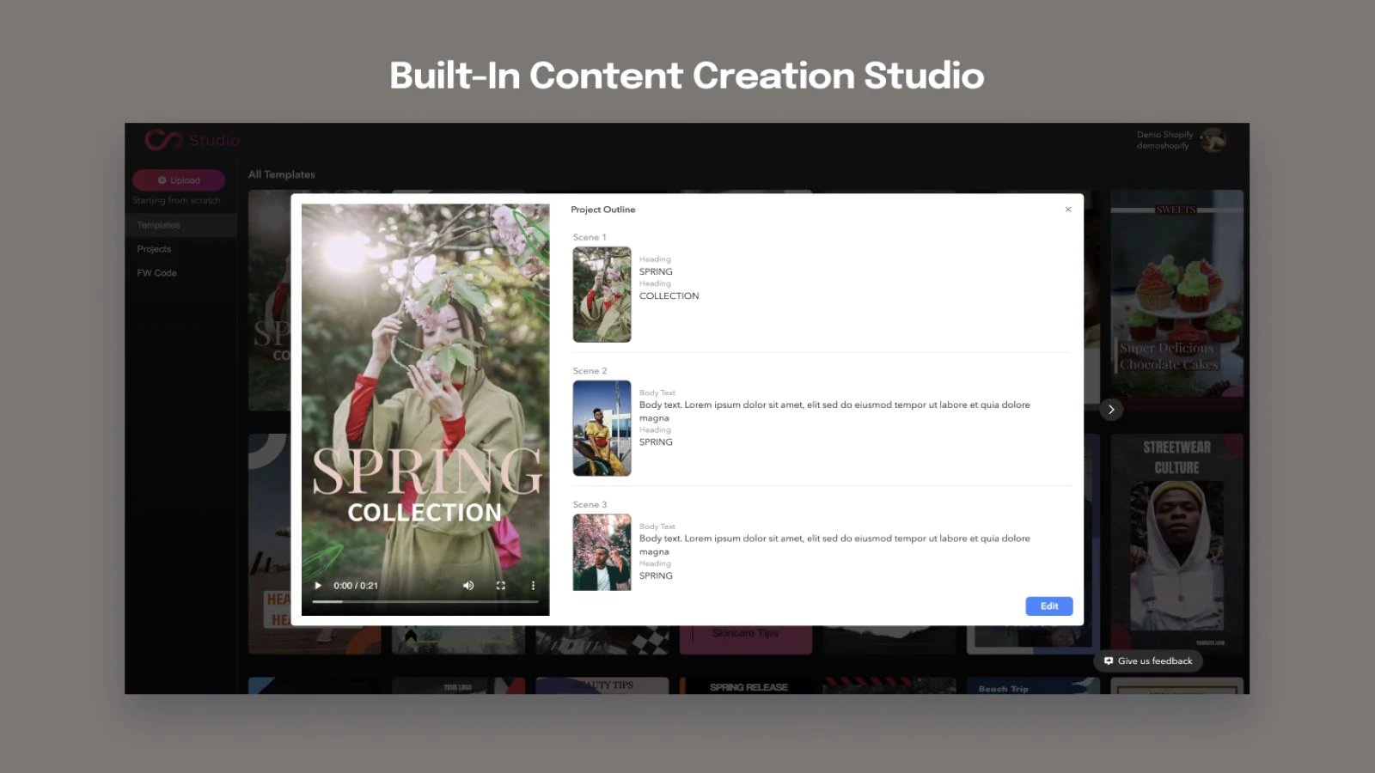Open Super Delicious Chocolate Cakes template
This screenshot has width=1375, height=773.
point(1176,292)
